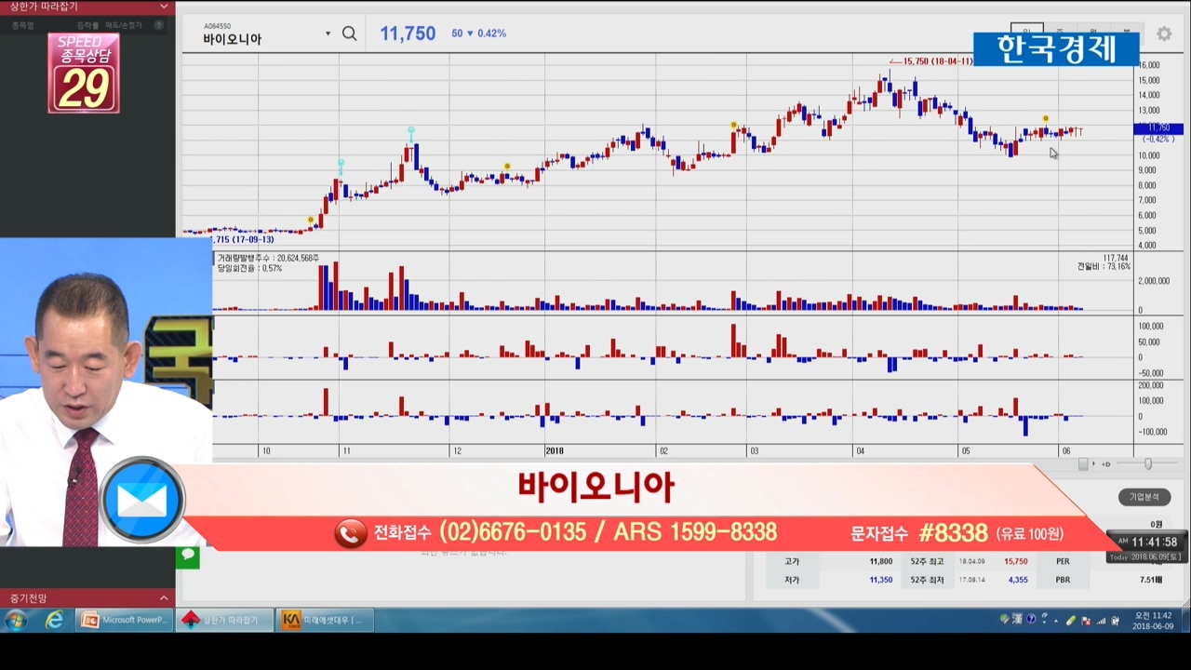Viewport: 1191px width, 670px height.
Task: Click the help question mark icon in left panel
Action: point(158,25)
